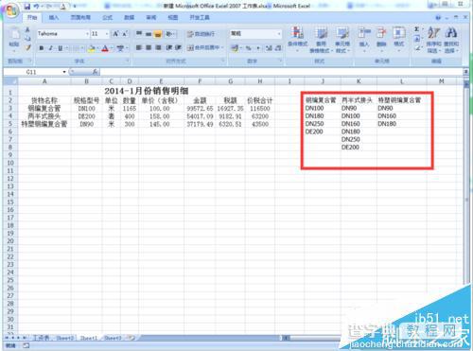Screen dimensions: 473x351
Task: Copy the selection using the copy icon
Action: [x=27, y=39]
